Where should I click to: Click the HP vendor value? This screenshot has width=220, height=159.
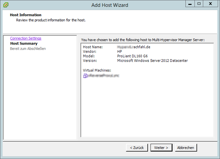pos(120,51)
